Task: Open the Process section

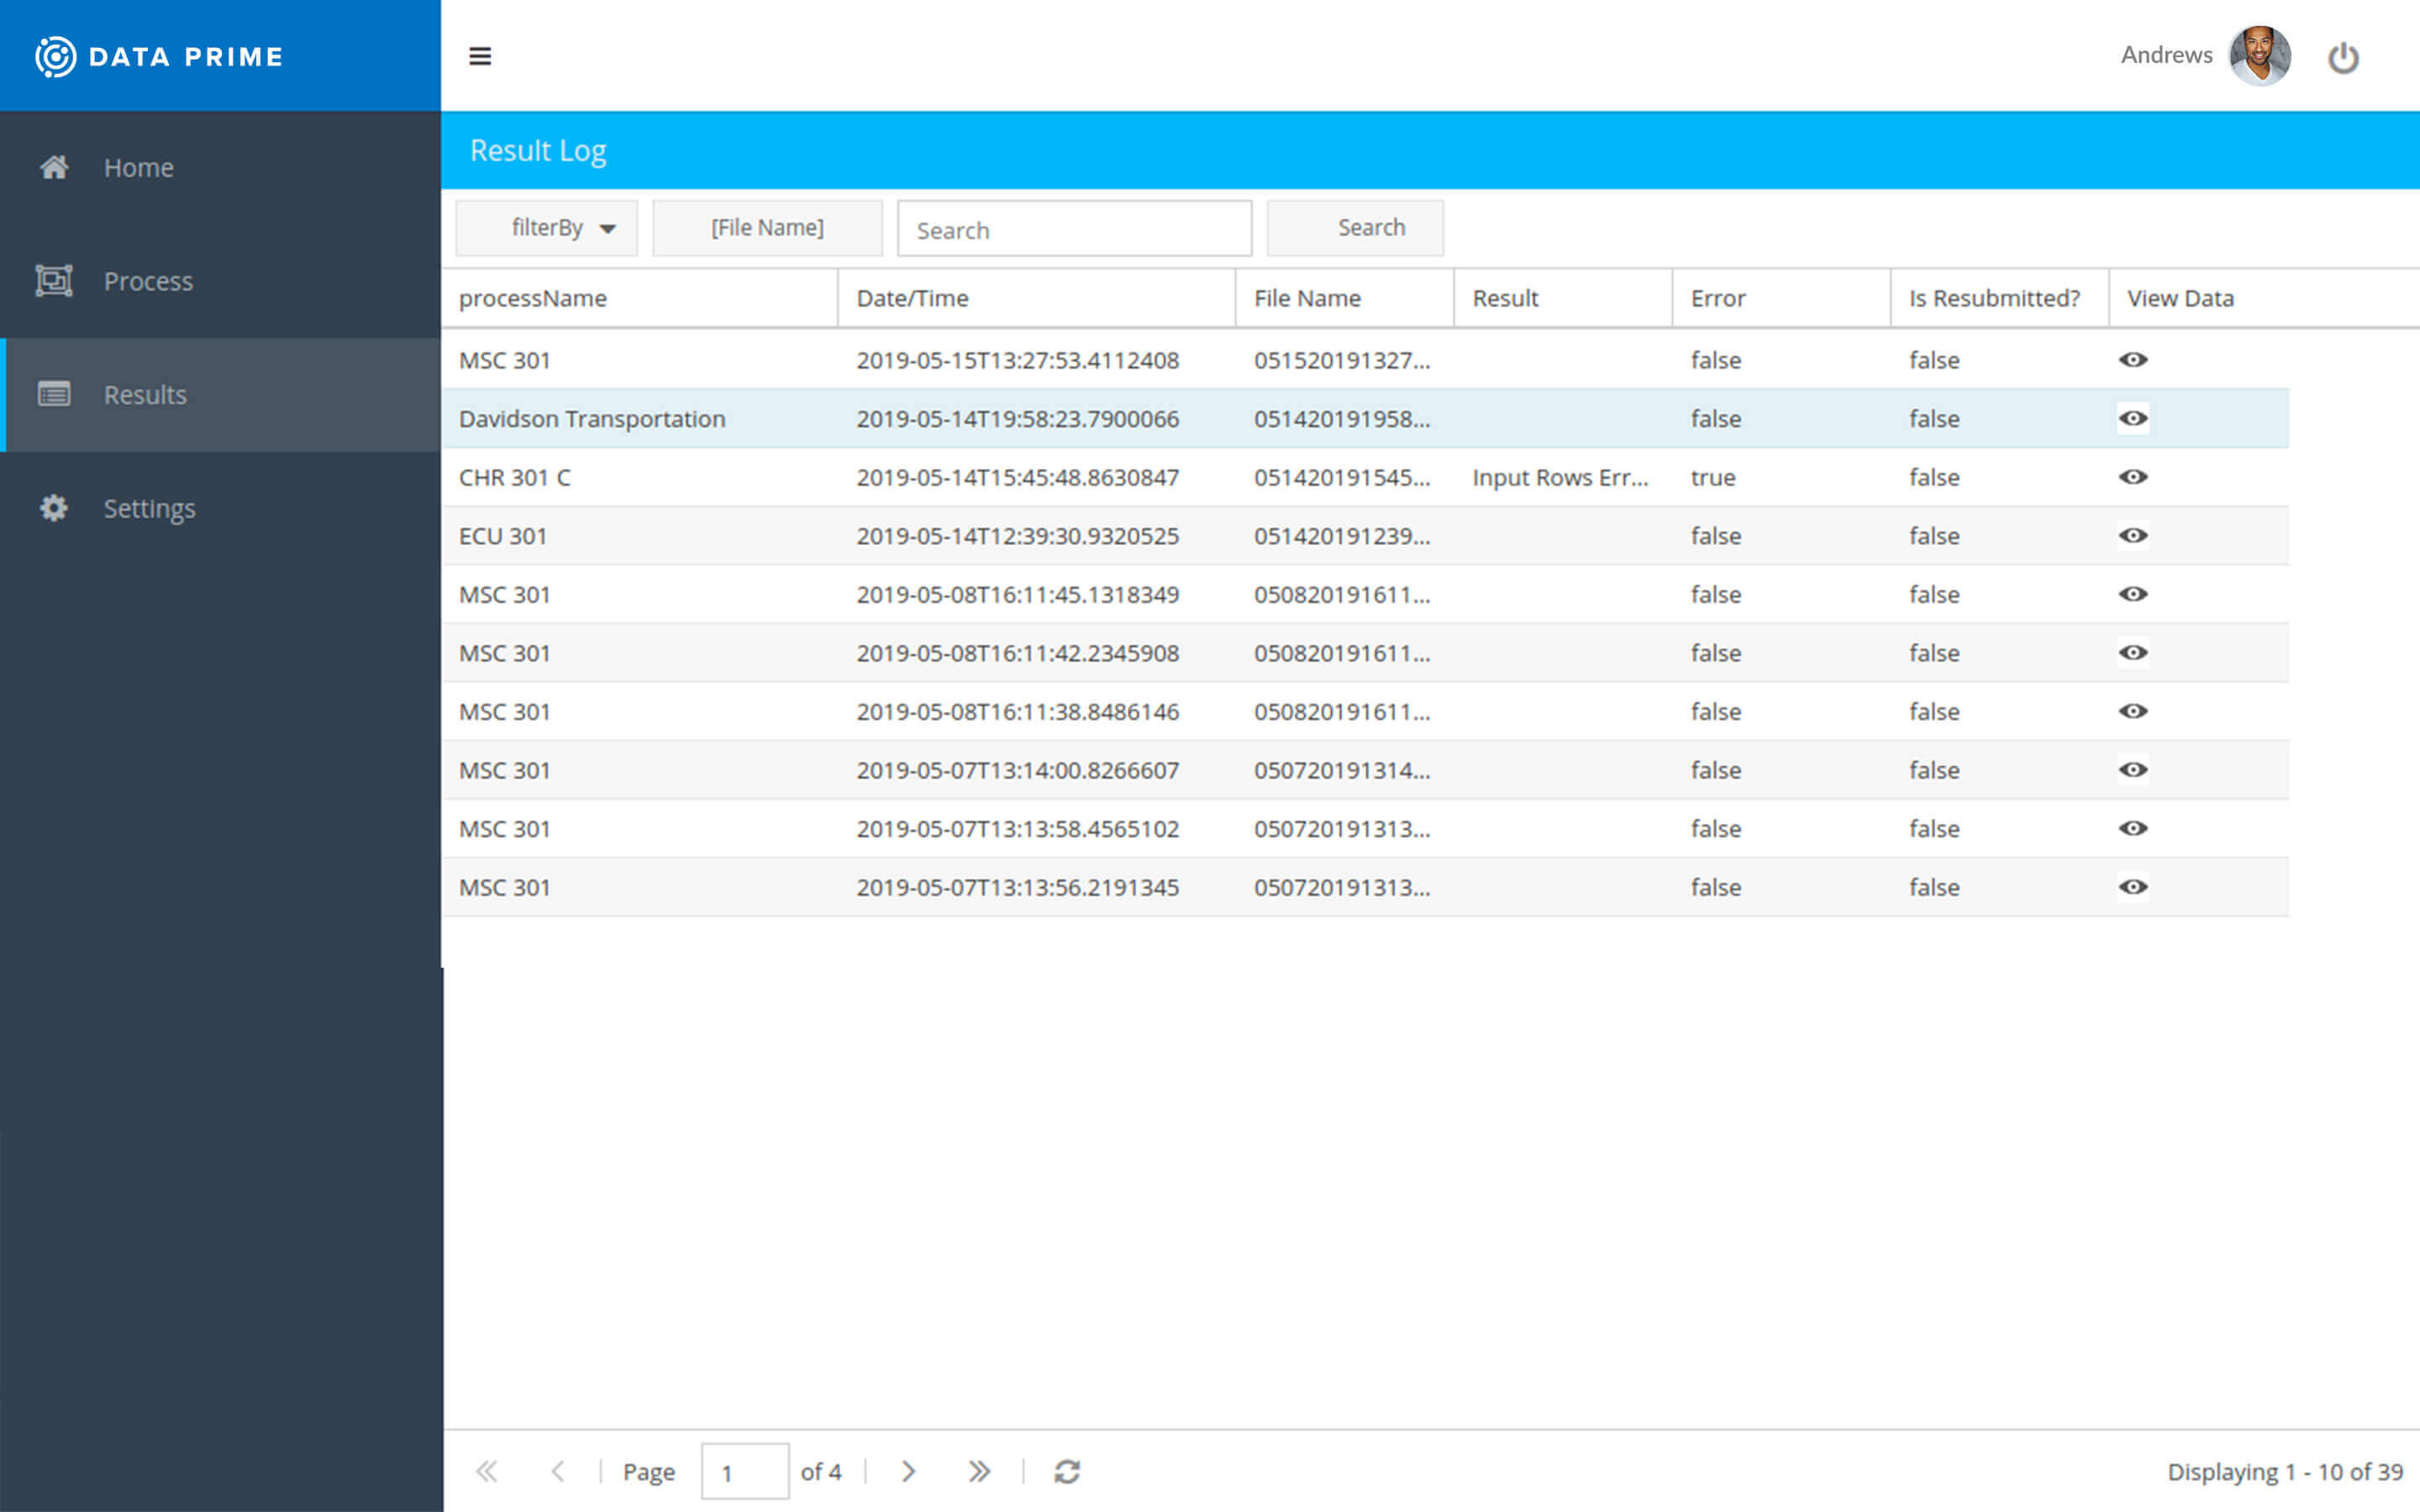Action: click(221, 279)
